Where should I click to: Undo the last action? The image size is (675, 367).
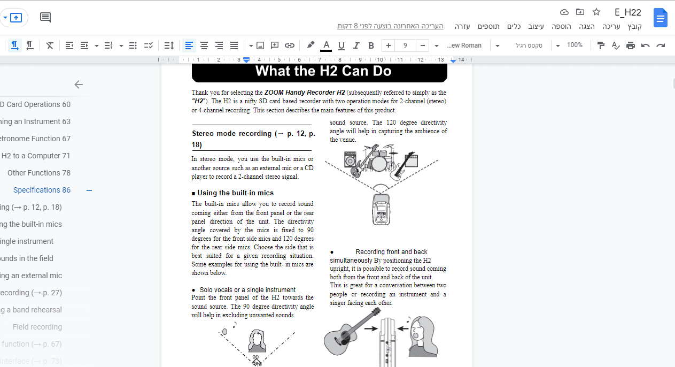pos(646,45)
